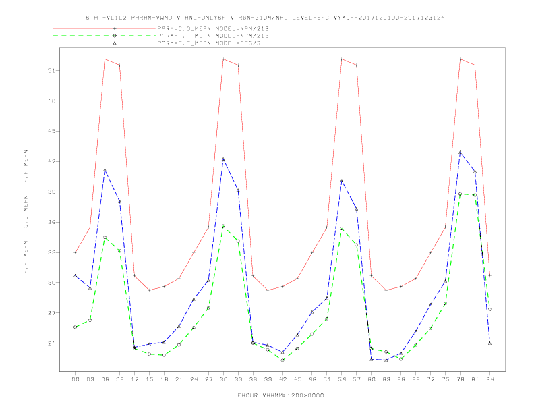This screenshot has height=413, width=534.
Task: Click y-axis tick value 39
Action: point(52,192)
